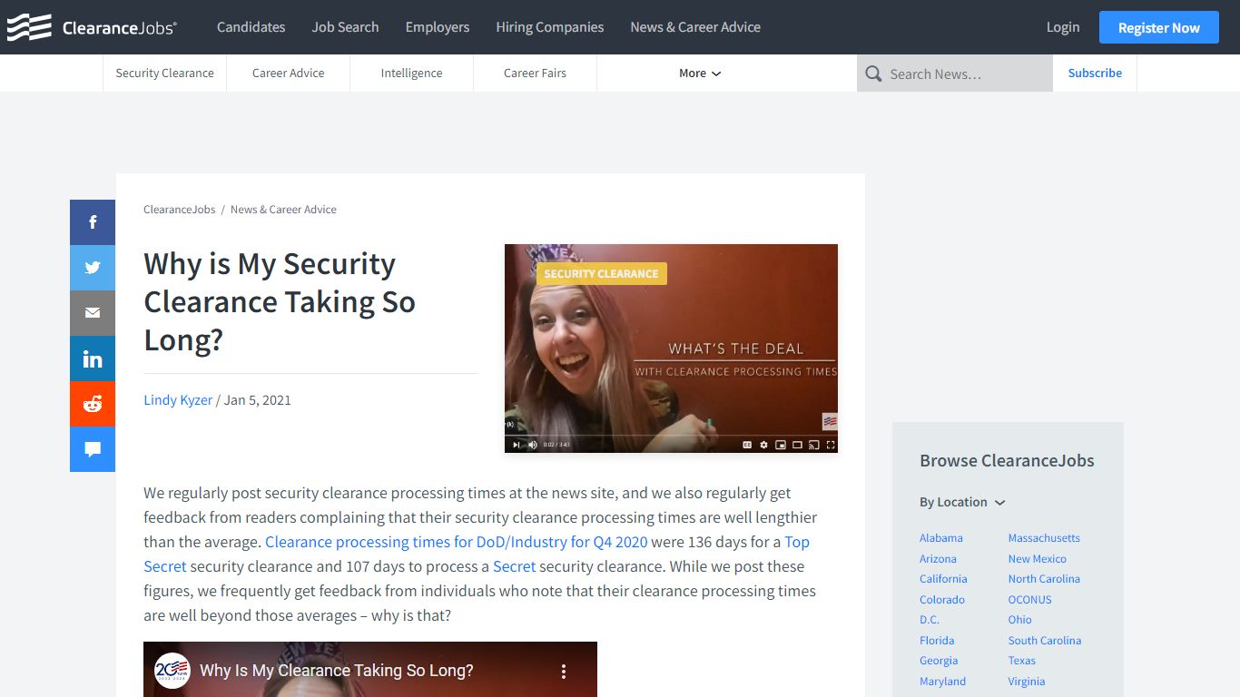
Task: Open Clearance processing times Q4 2020 link
Action: 457,542
